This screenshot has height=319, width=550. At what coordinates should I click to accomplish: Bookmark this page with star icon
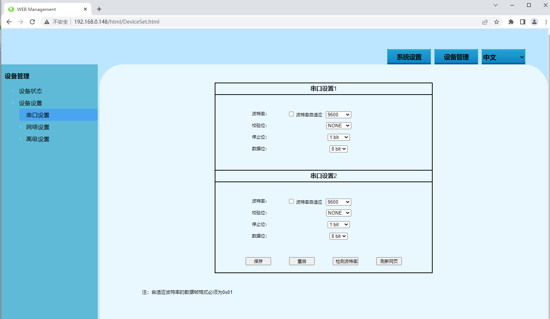pyautogui.click(x=497, y=22)
